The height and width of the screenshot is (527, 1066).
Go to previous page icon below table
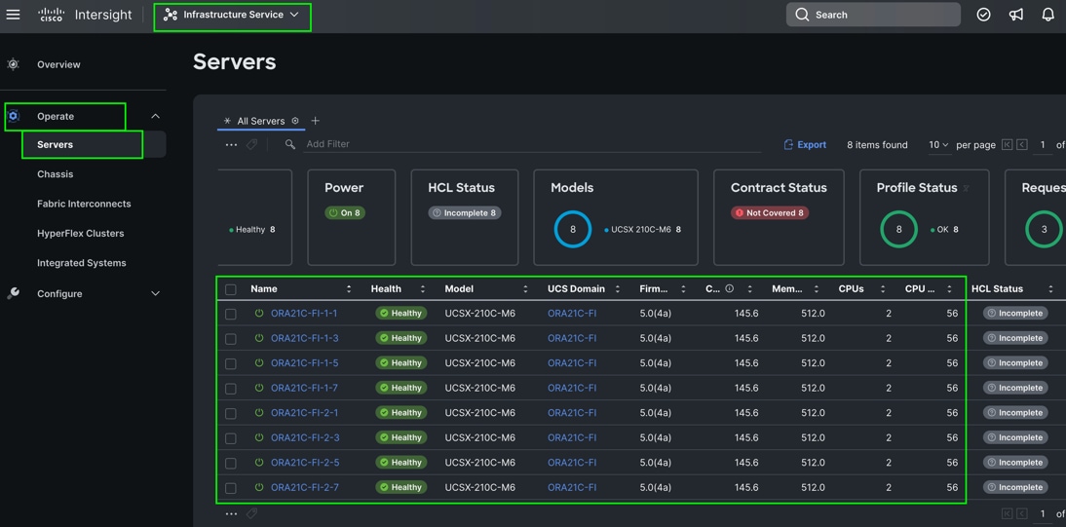tap(1022, 513)
